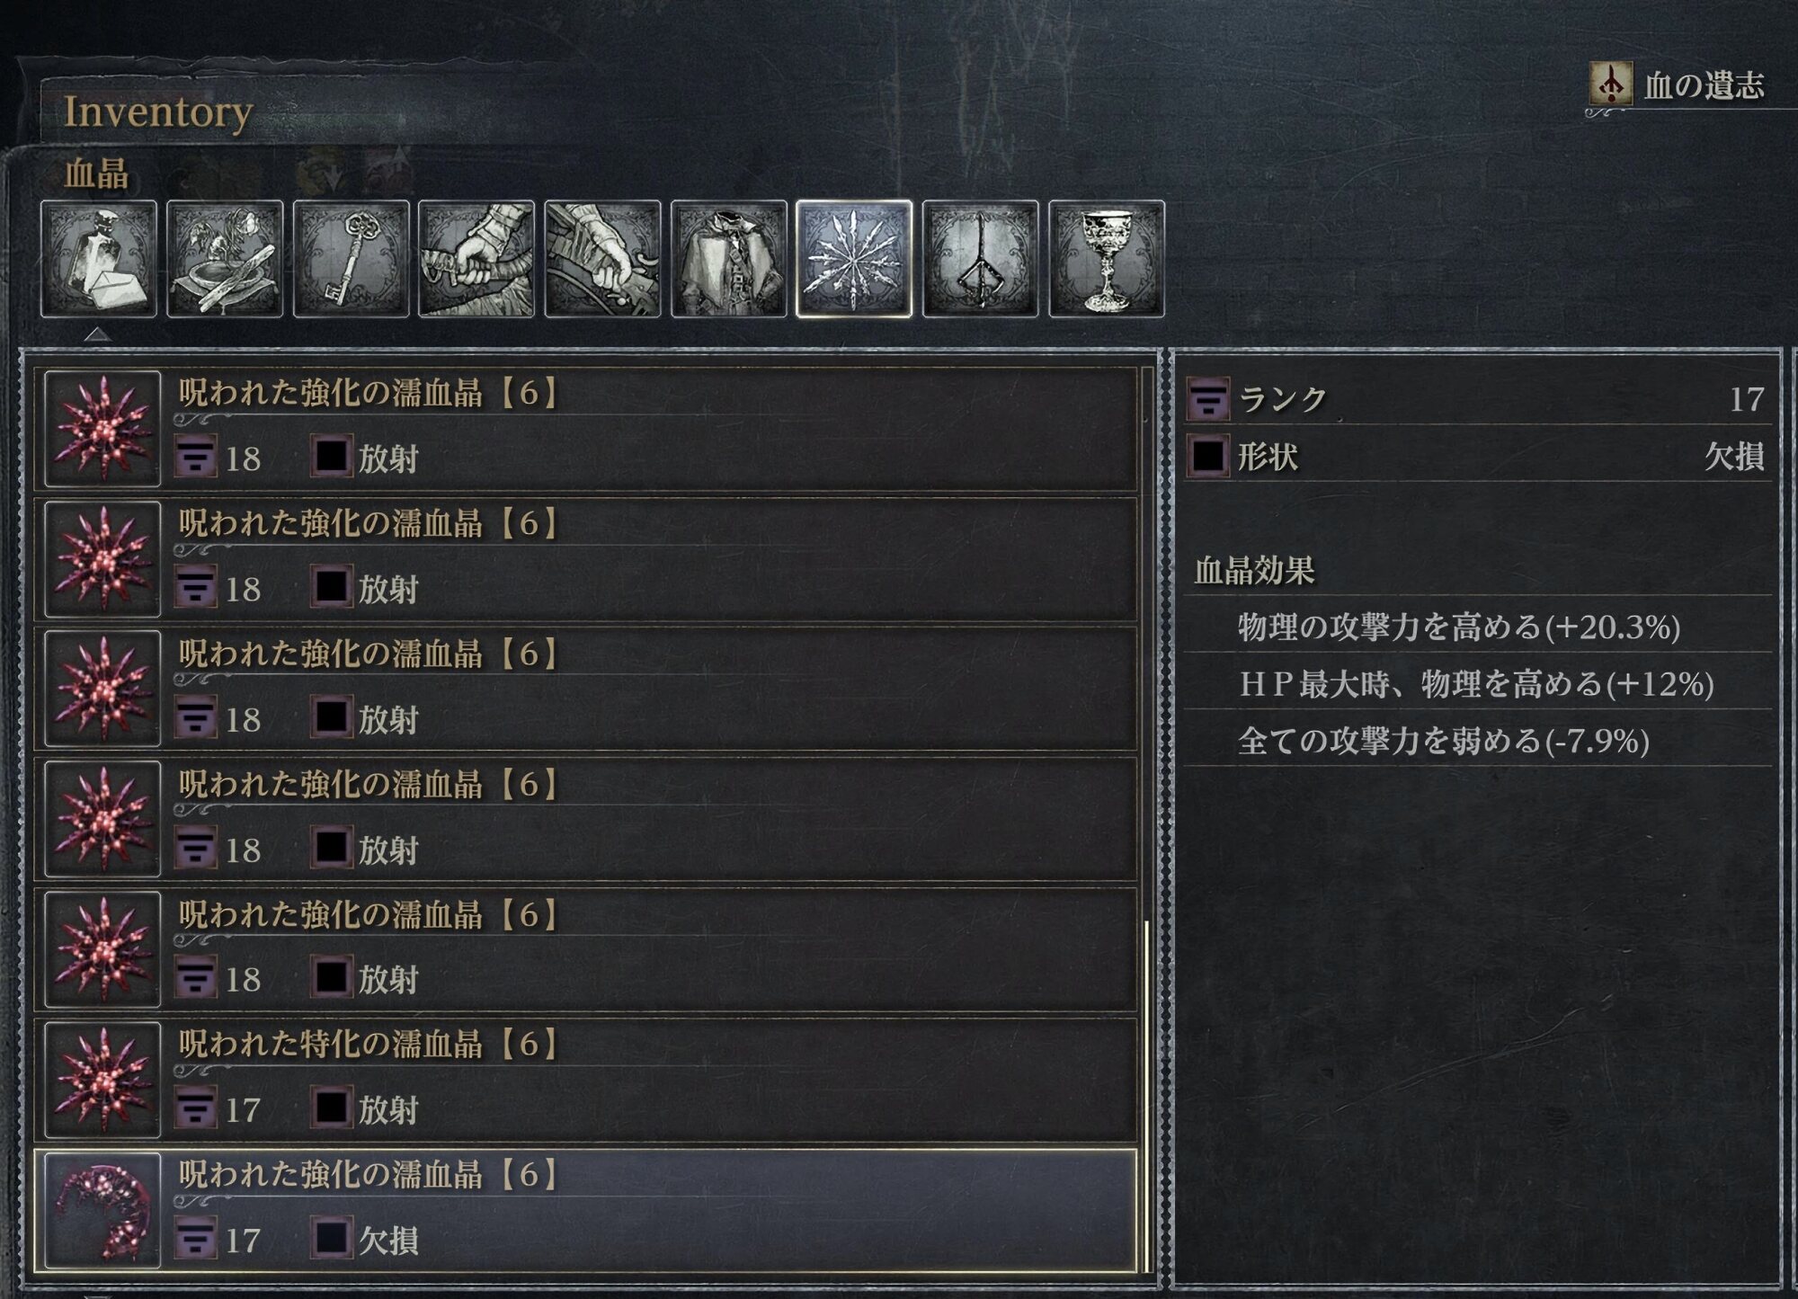The height and width of the screenshot is (1299, 1798).
Task: Select the materials category icon with flower and bones
Action: 225,259
